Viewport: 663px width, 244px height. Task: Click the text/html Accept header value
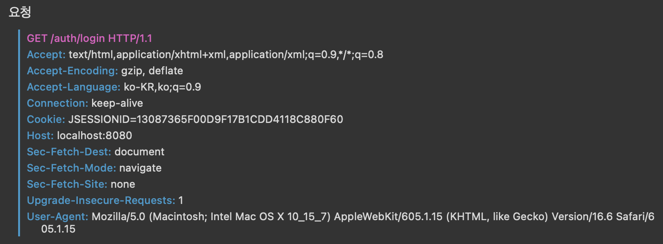[226, 55]
